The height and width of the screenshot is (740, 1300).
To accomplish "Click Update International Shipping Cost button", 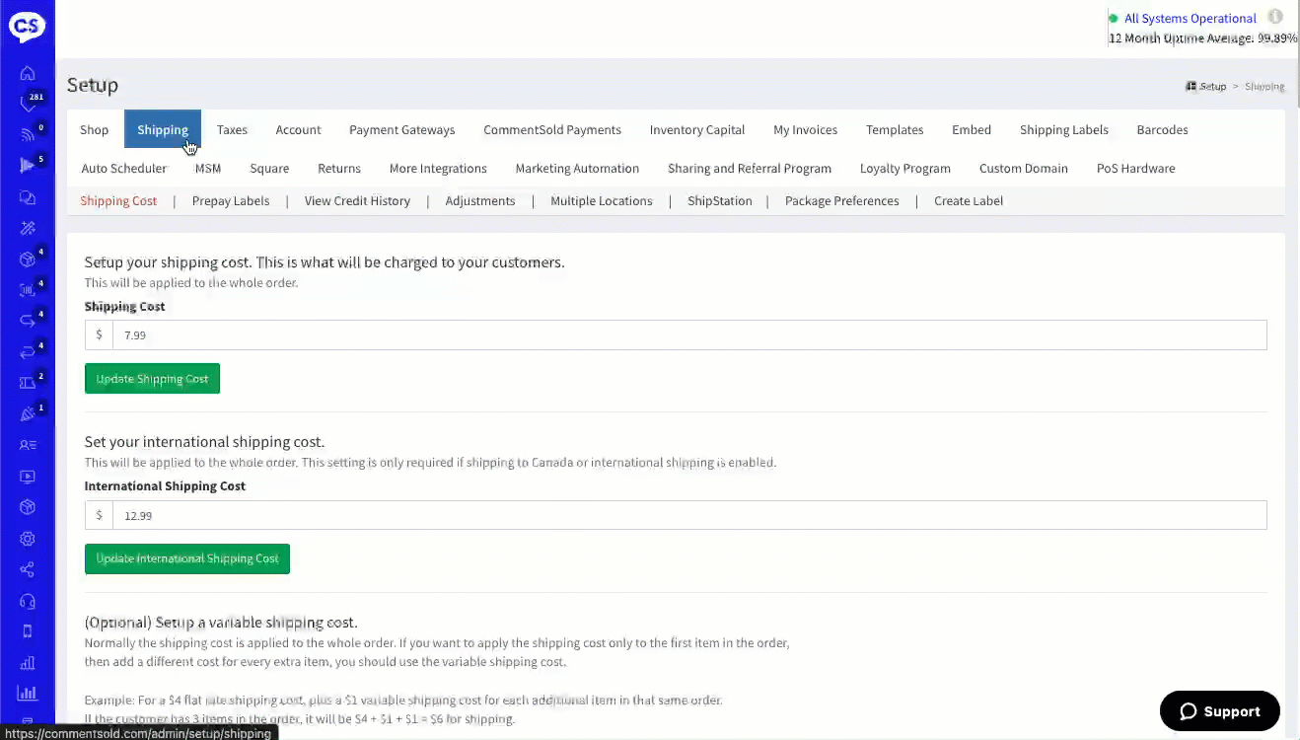I will (x=187, y=558).
